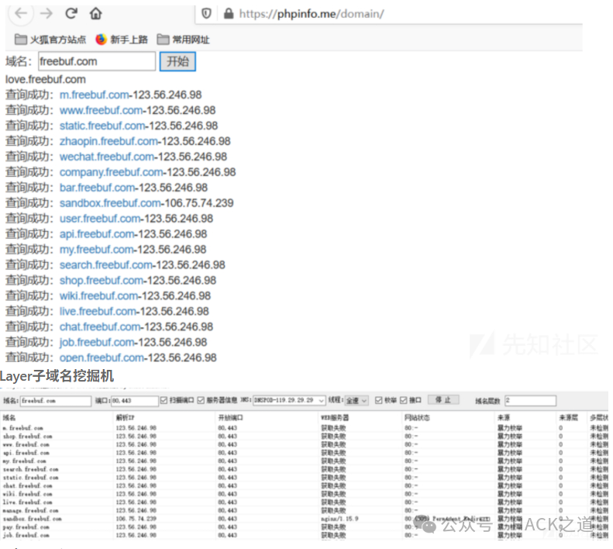Toggle the 接口 checkbox

click(x=404, y=400)
